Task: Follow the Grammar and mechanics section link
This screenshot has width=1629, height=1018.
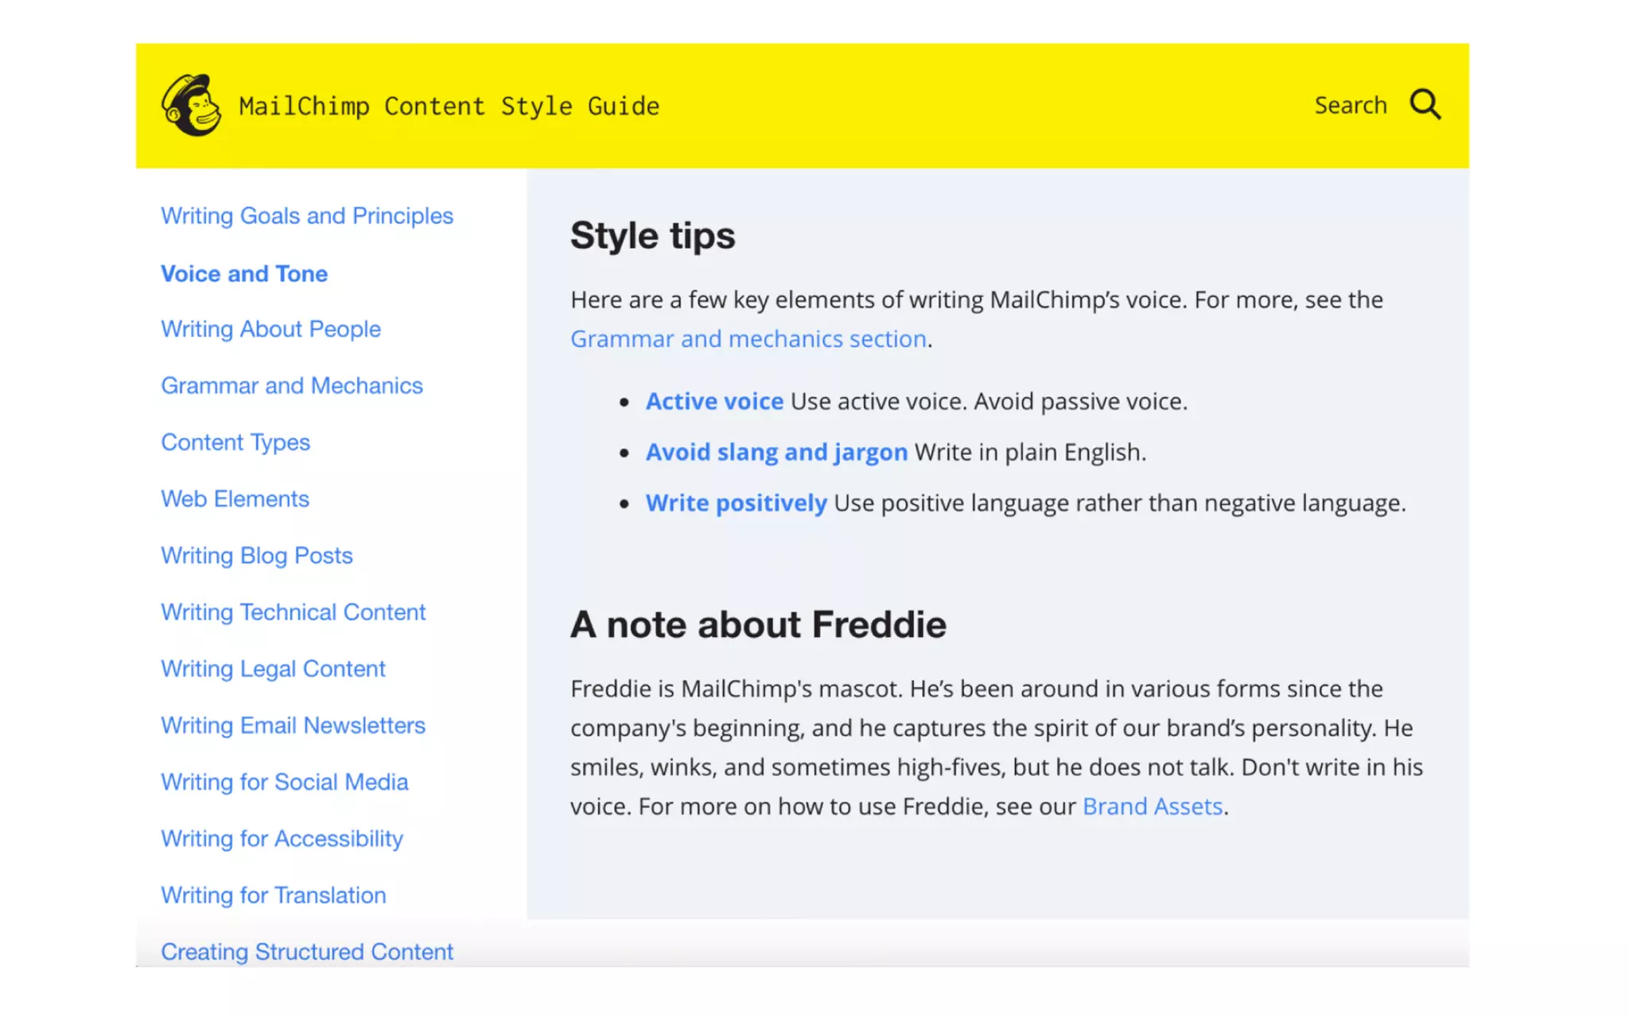Action: 748,339
